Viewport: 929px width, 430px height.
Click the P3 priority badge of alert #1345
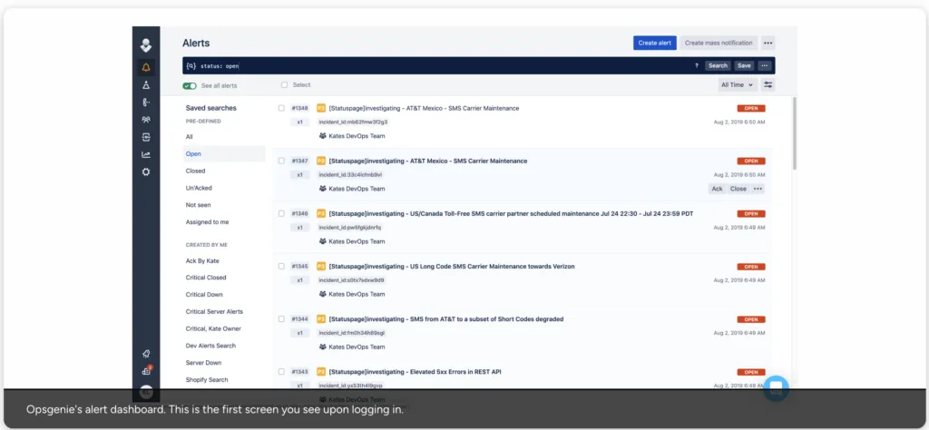pos(321,266)
